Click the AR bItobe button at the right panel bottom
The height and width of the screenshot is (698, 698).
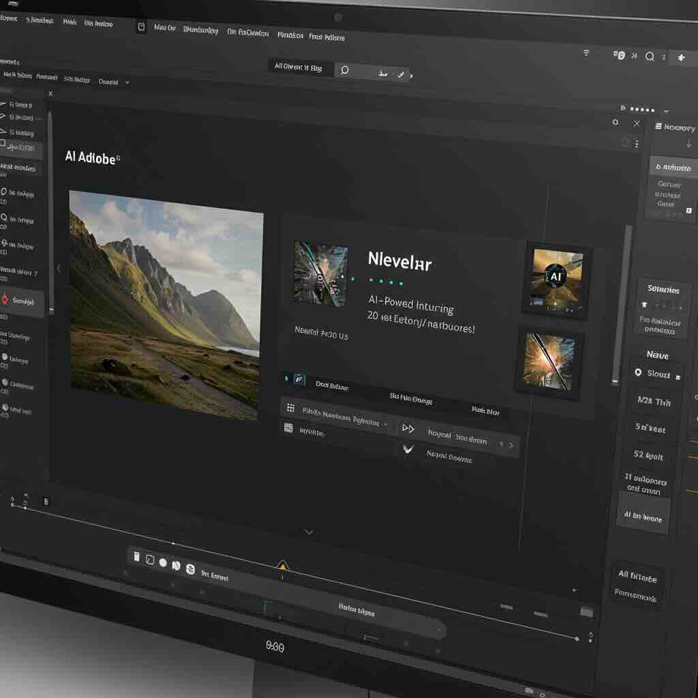coord(637,576)
